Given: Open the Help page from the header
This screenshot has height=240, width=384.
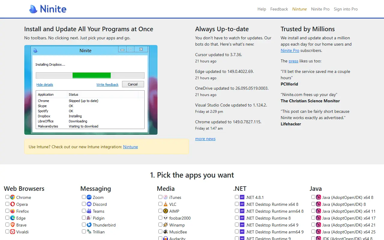Looking at the screenshot, I should click(262, 9).
